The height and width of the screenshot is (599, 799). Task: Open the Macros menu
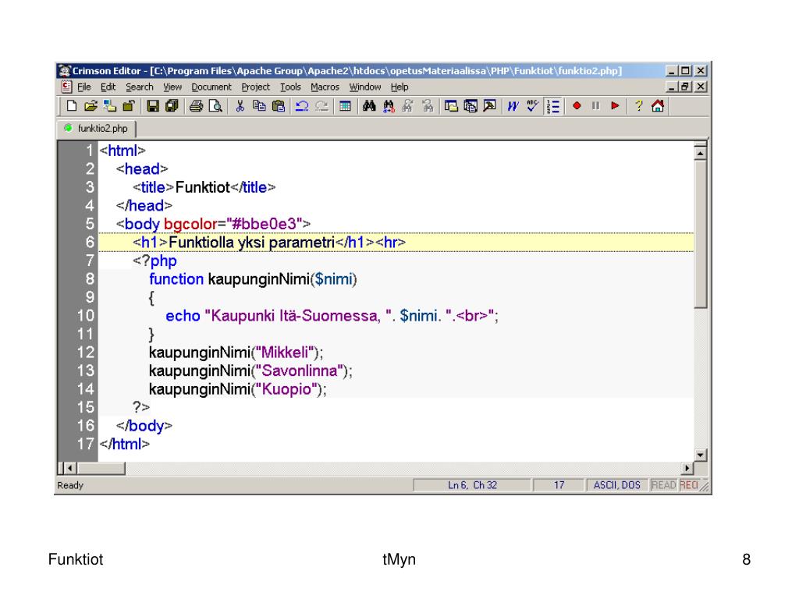click(325, 87)
